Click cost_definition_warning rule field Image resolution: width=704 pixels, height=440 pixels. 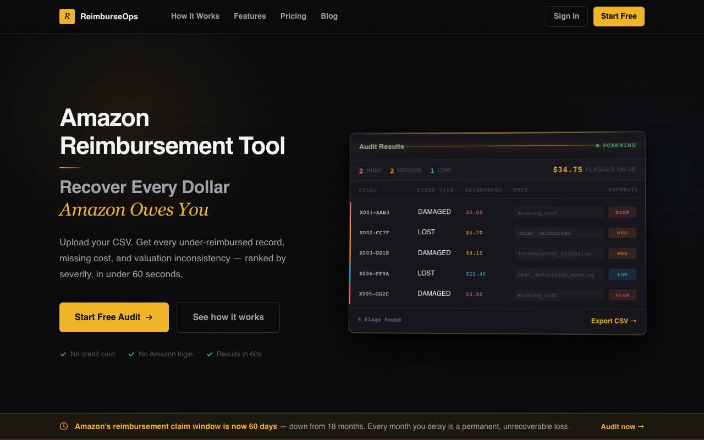(559, 274)
